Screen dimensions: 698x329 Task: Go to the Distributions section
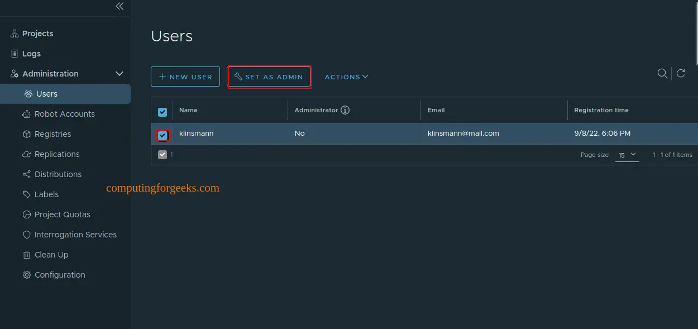tap(56, 174)
